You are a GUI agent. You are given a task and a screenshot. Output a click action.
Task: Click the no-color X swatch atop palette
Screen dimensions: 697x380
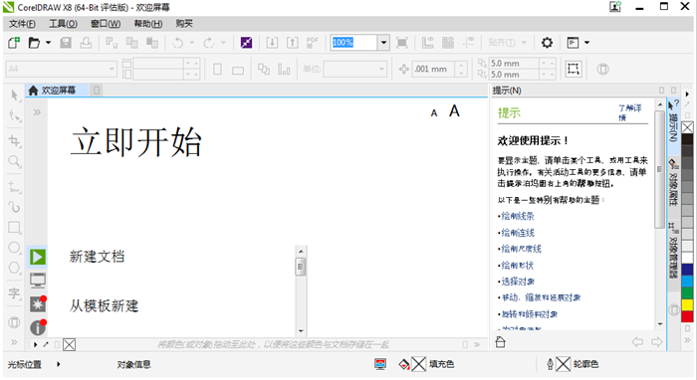pyautogui.click(x=687, y=128)
